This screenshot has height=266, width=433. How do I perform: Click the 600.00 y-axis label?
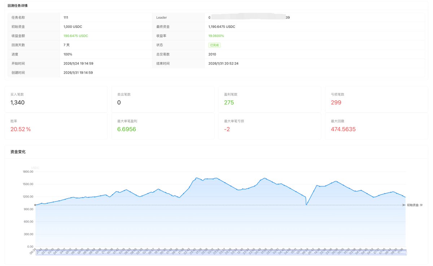pos(28,222)
